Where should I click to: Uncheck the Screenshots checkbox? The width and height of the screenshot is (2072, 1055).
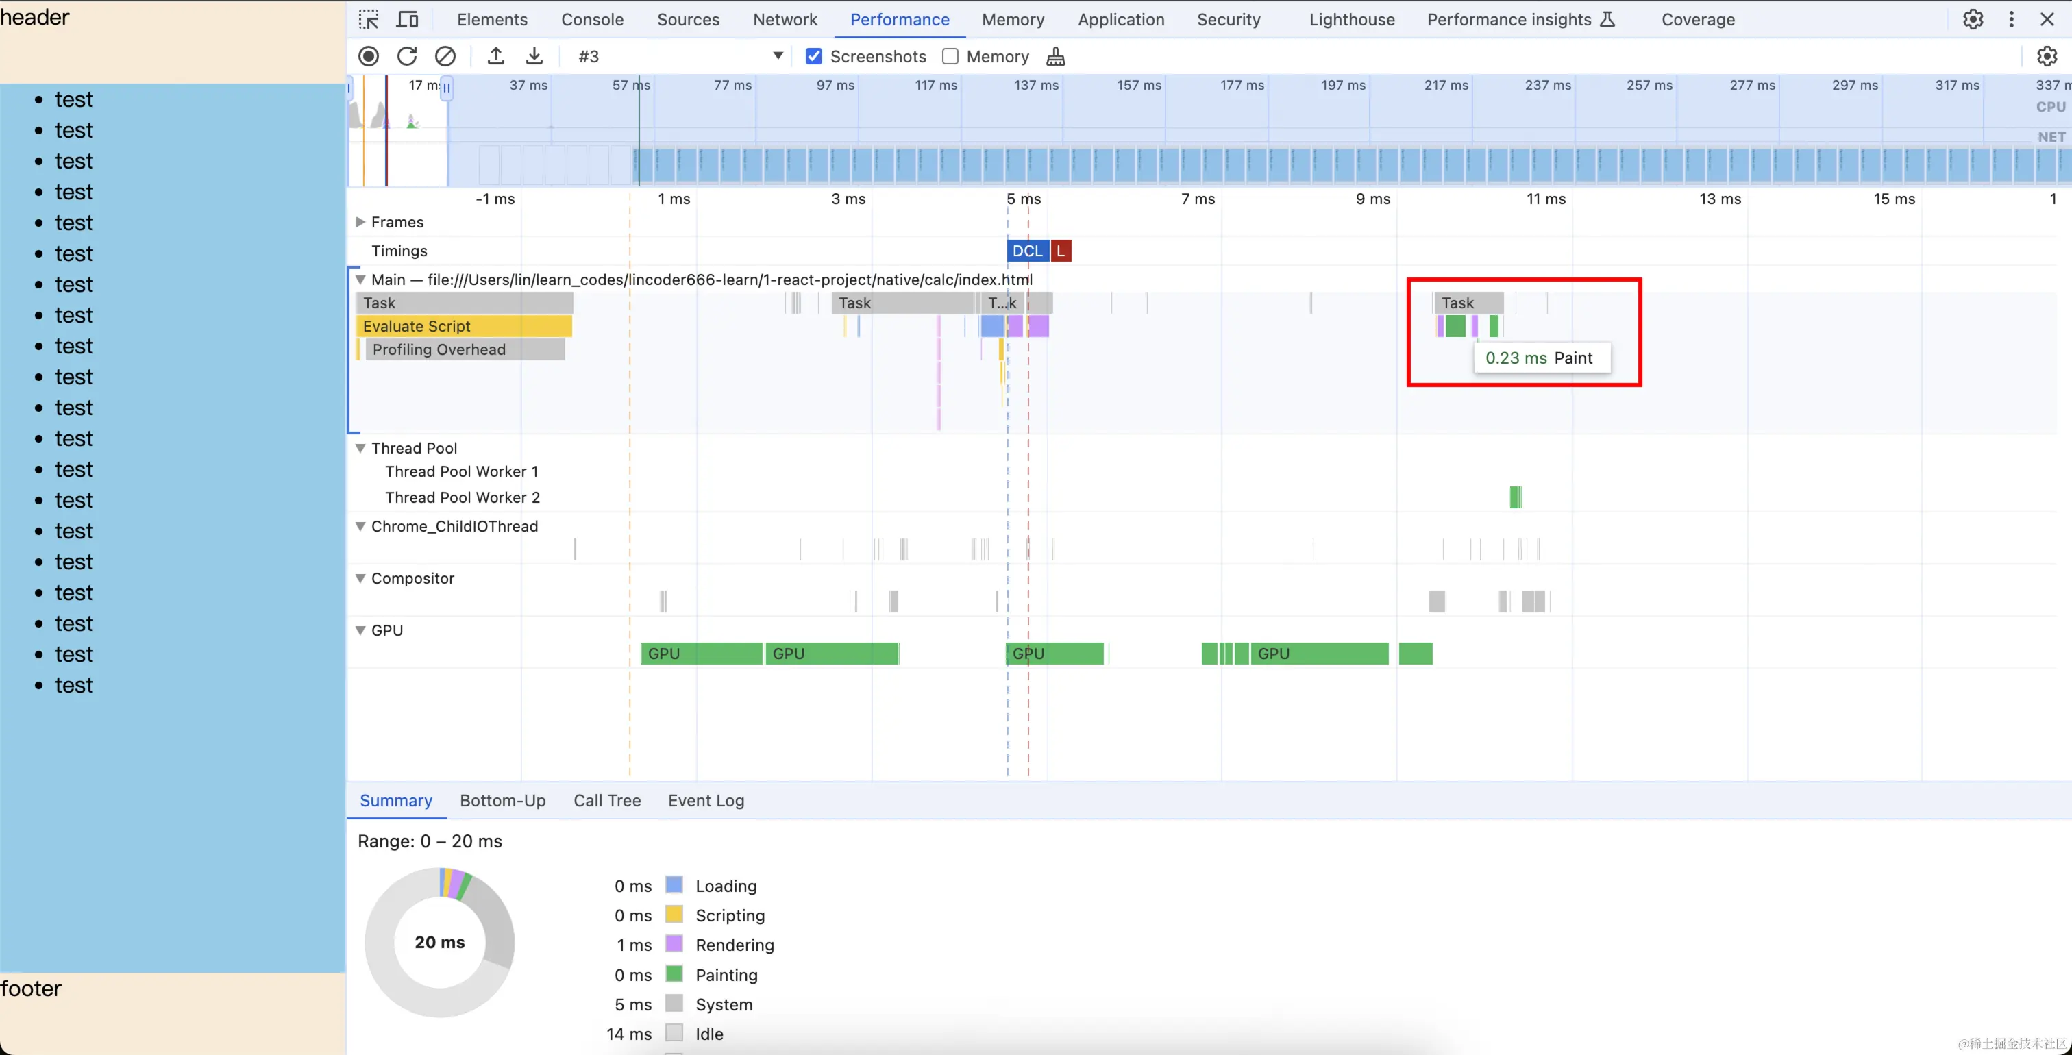tap(814, 56)
